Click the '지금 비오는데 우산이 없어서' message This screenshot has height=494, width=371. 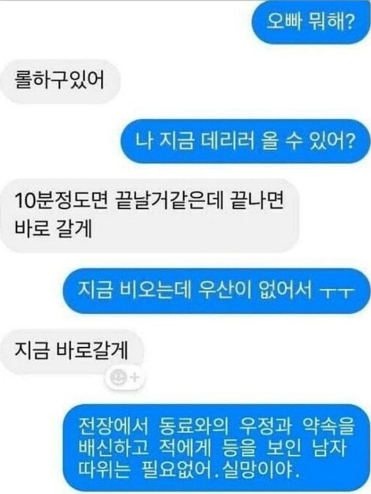pos(216,290)
